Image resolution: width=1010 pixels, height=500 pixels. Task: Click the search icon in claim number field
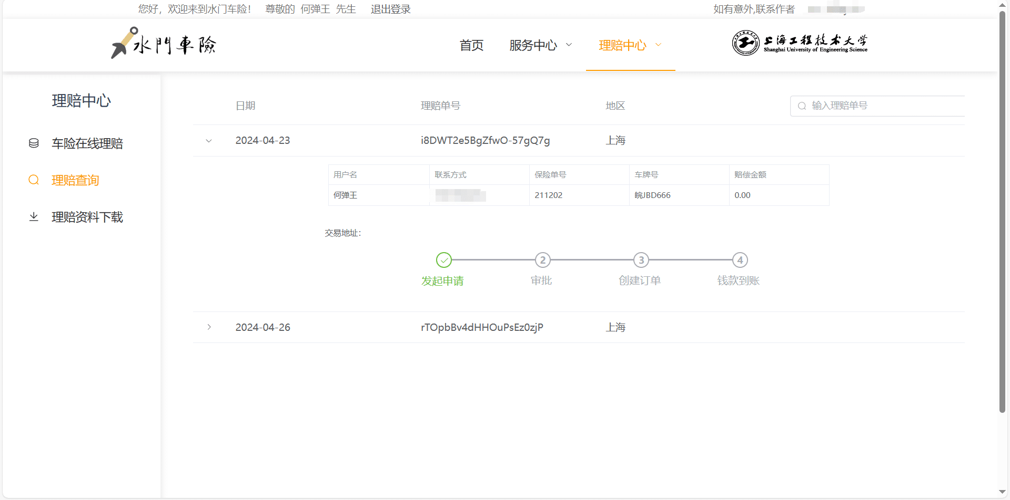click(x=802, y=106)
